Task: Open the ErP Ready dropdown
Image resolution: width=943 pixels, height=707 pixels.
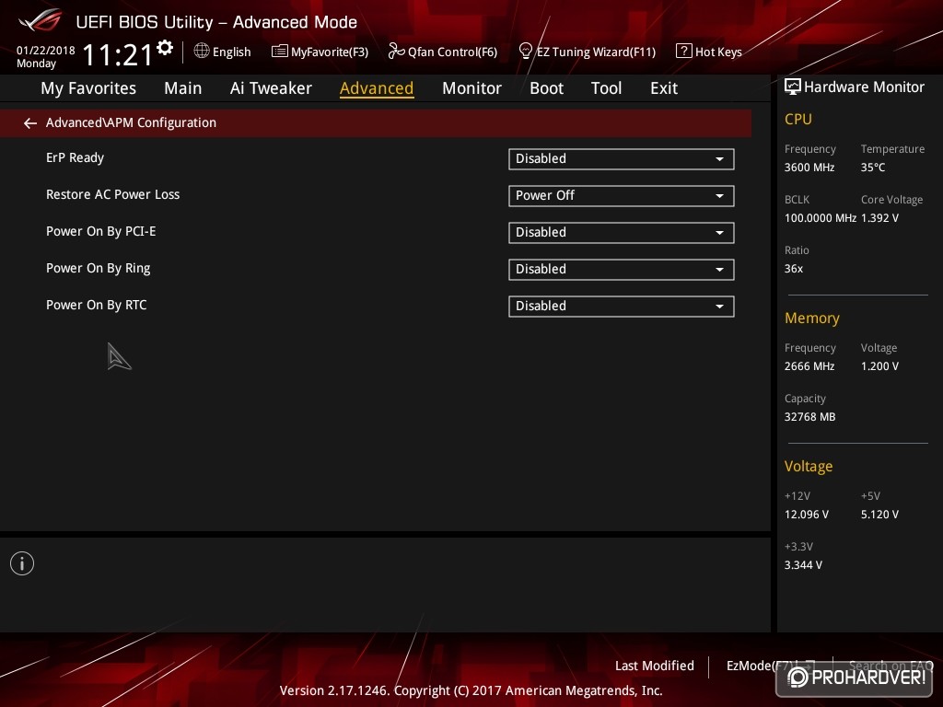Action: coord(622,158)
